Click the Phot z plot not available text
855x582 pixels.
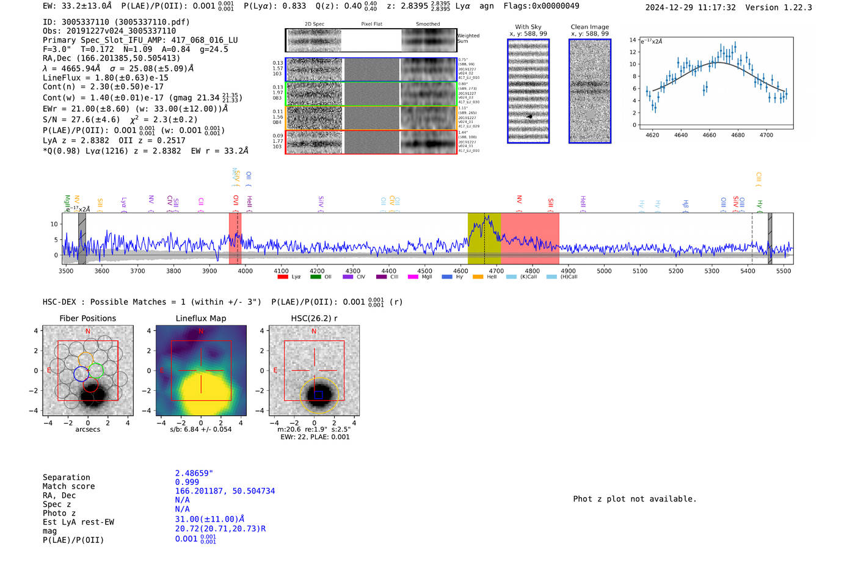pos(635,499)
